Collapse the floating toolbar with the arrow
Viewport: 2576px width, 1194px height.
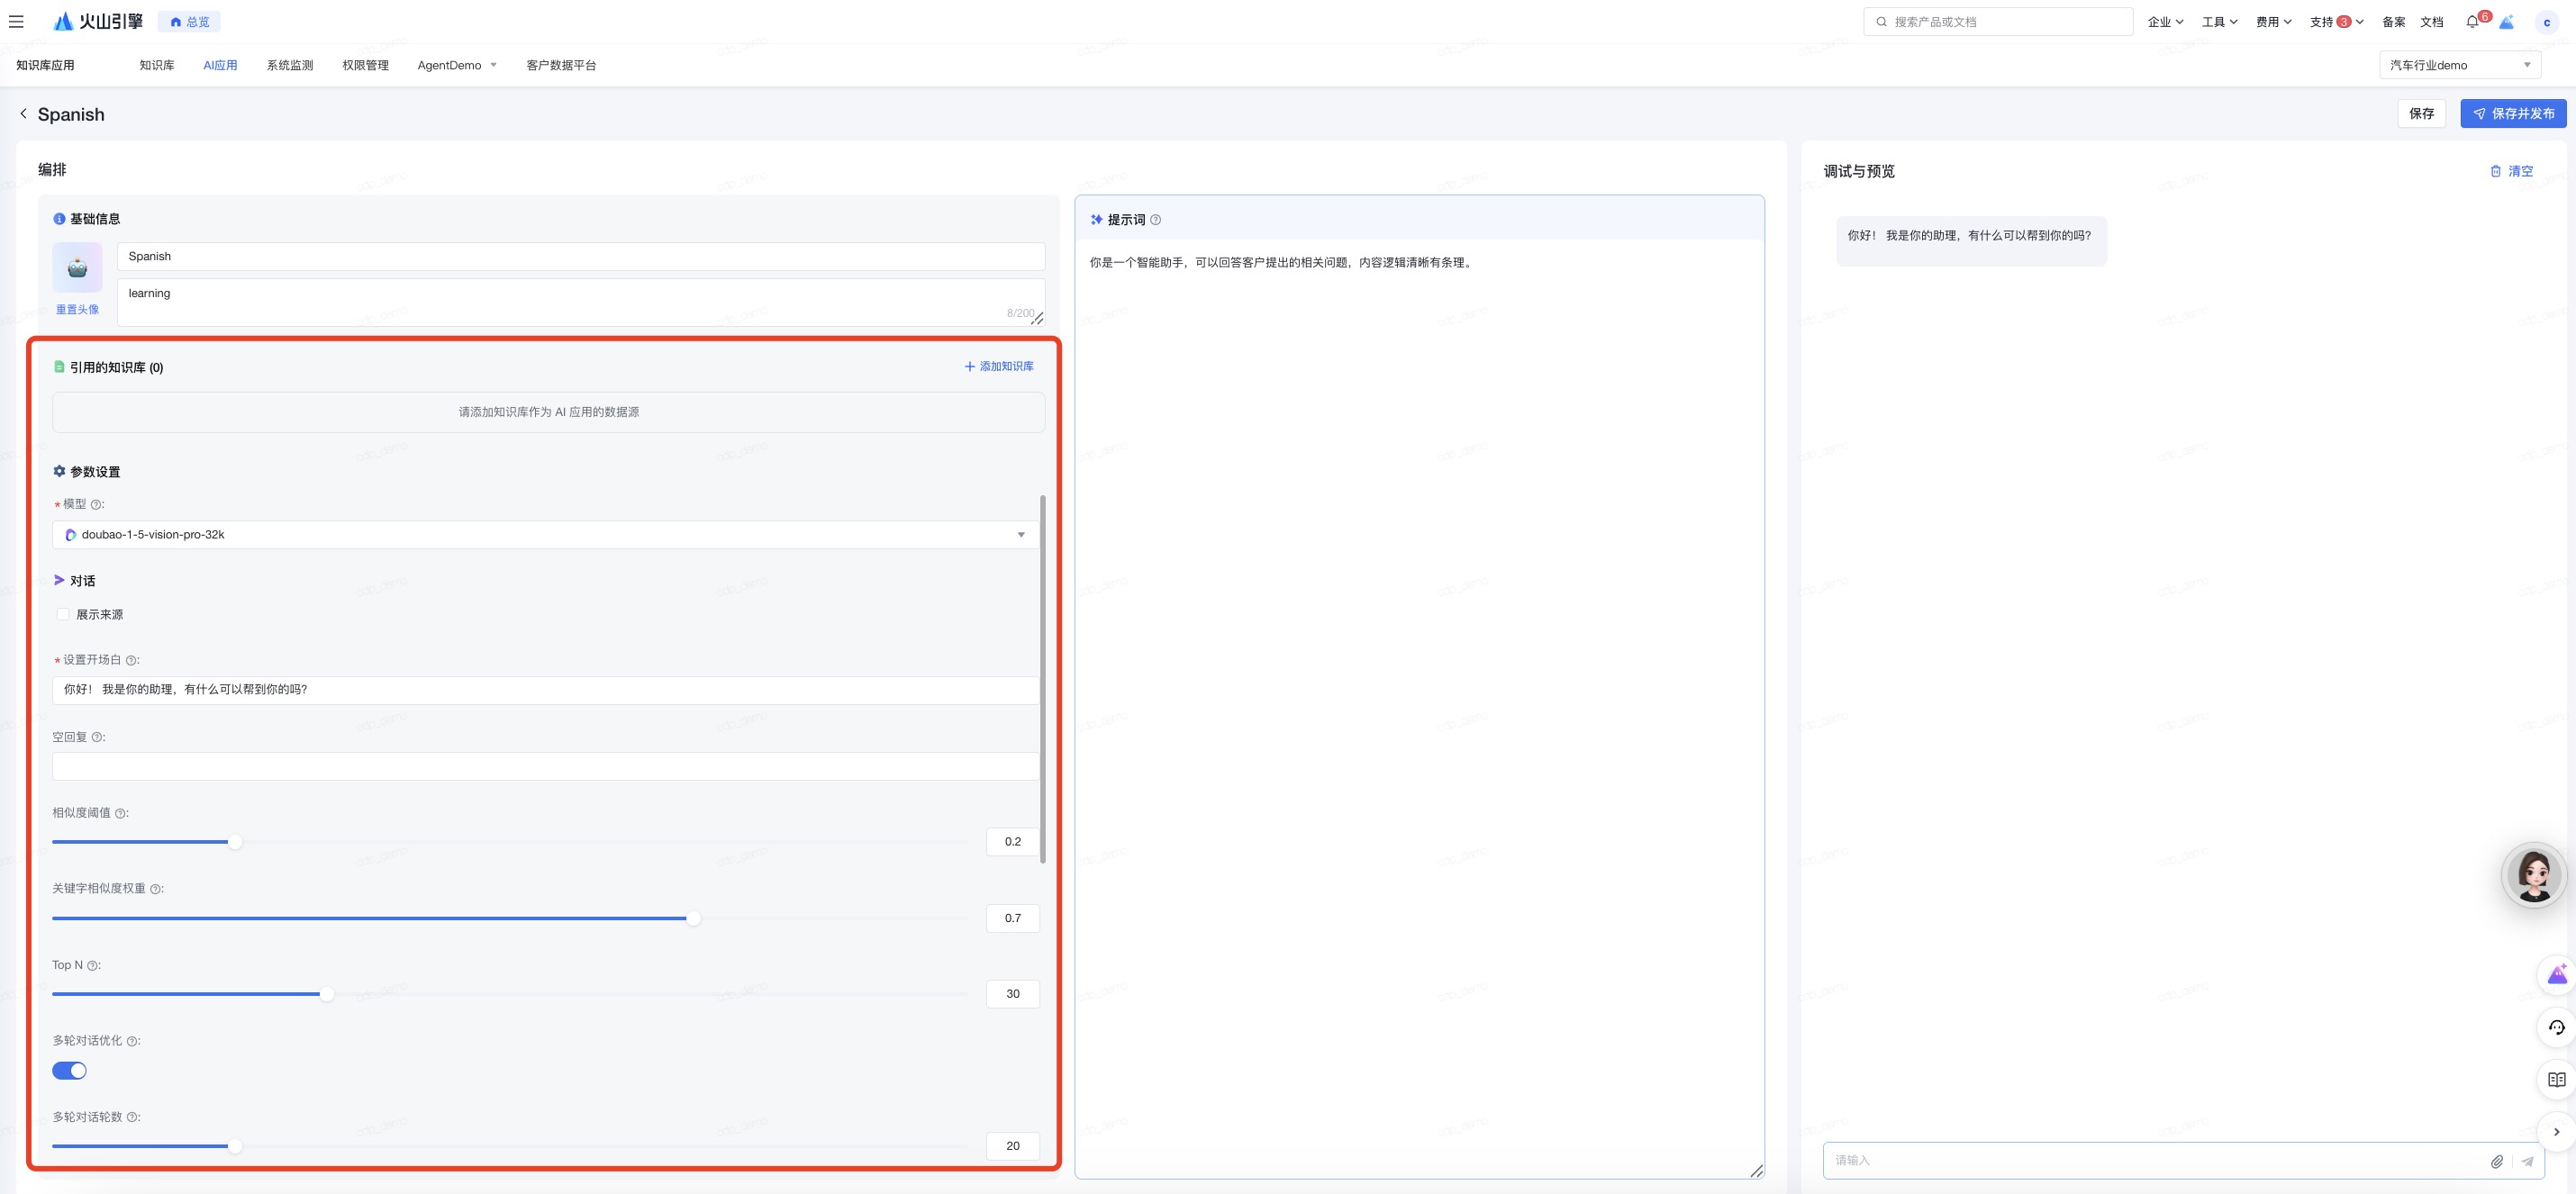[x=2556, y=1132]
